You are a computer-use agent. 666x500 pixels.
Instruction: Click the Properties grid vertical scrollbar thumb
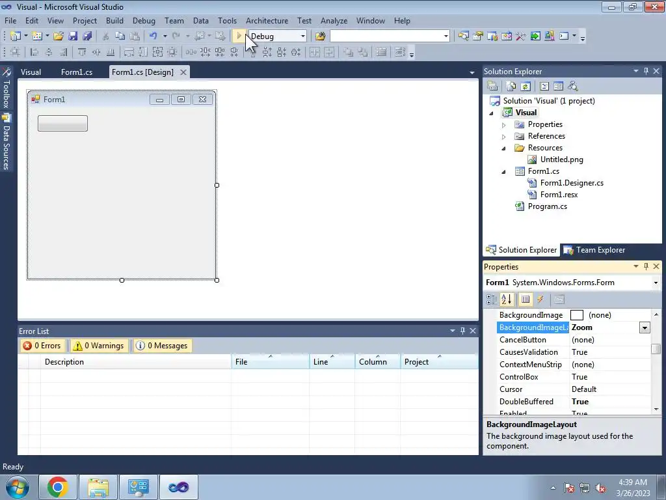click(656, 349)
